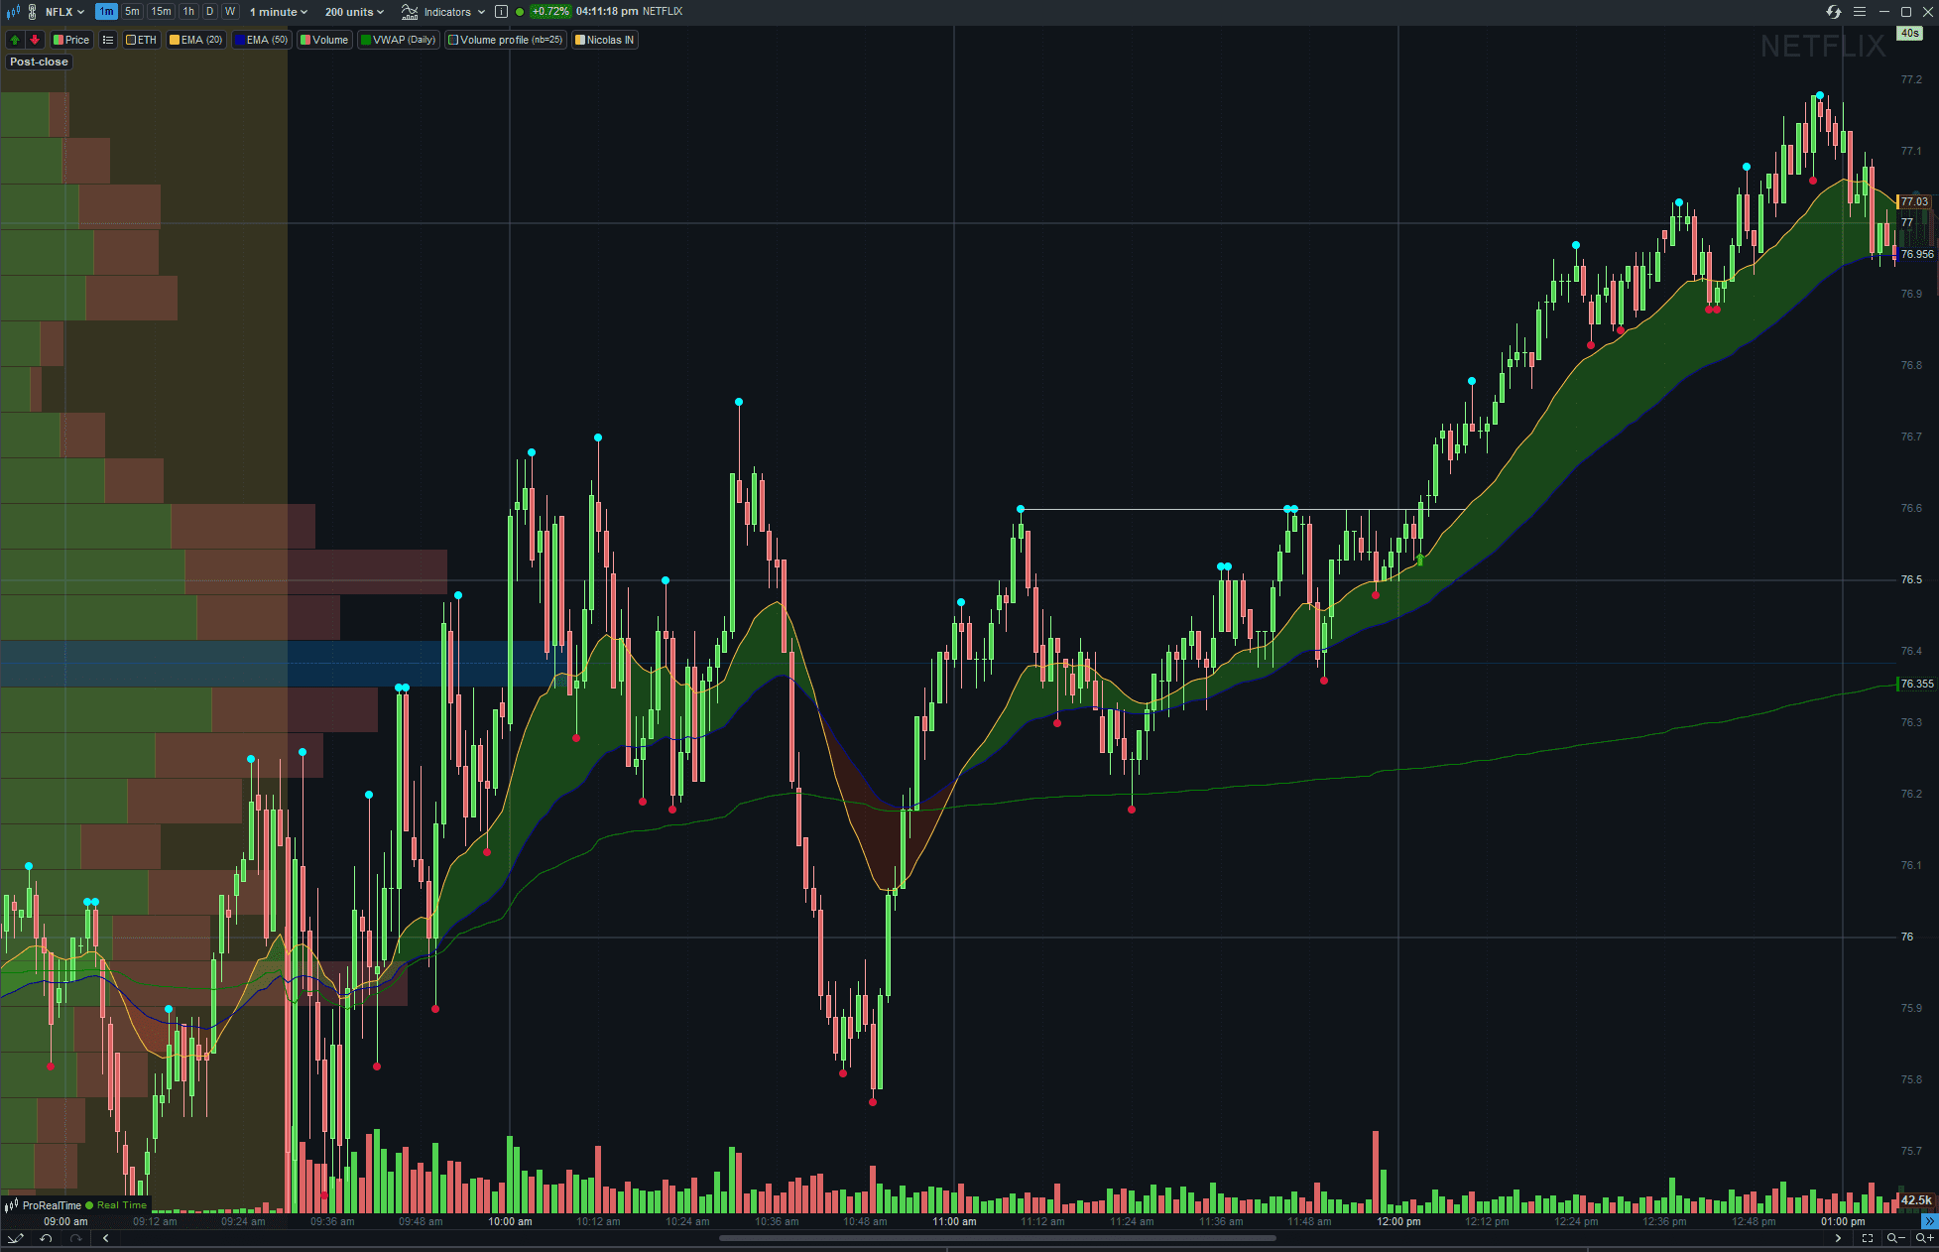
Task: Toggle the EMA (20) indicator label
Action: tap(196, 40)
